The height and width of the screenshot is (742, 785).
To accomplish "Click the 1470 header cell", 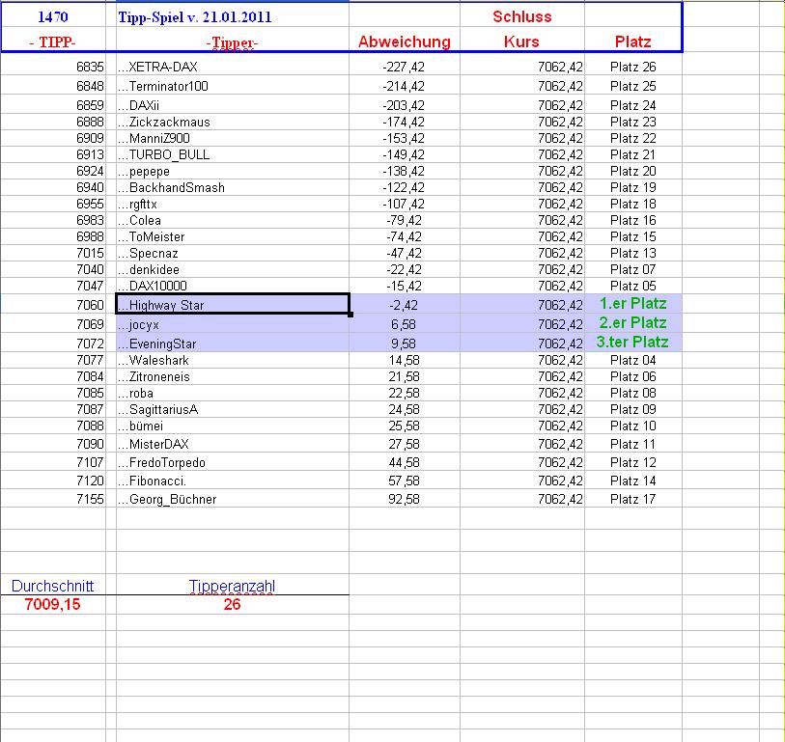I will pos(53,16).
